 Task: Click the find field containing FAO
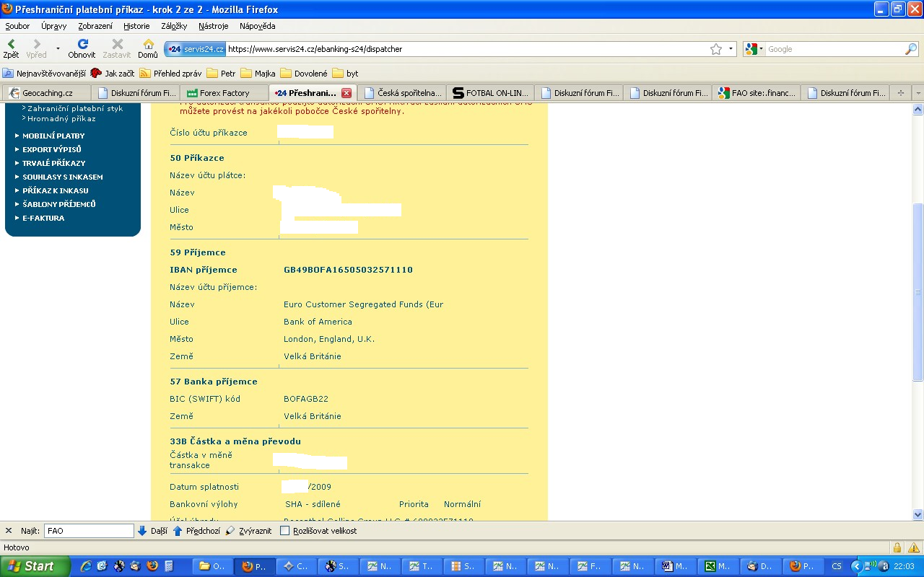[x=89, y=531]
